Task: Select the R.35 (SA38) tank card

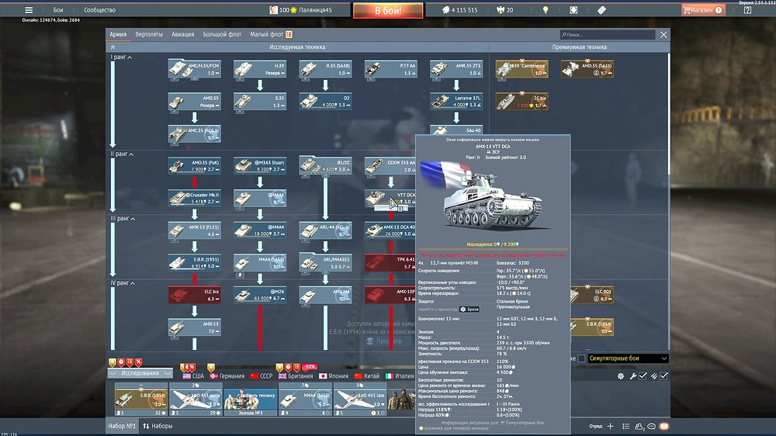Action: tap(325, 69)
